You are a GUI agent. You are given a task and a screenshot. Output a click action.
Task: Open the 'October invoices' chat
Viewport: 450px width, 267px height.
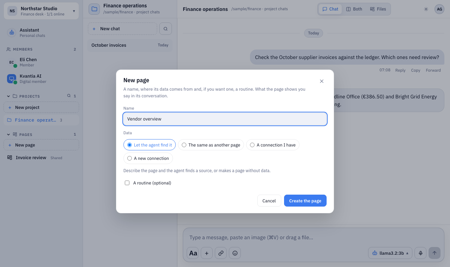130,45
